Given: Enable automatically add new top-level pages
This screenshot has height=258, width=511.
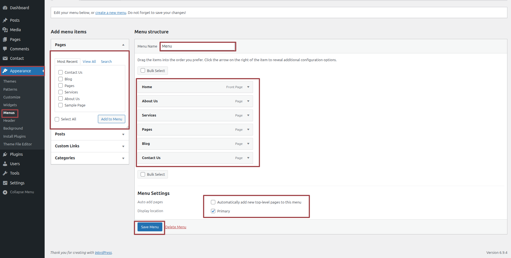Looking at the screenshot, I should 213,202.
